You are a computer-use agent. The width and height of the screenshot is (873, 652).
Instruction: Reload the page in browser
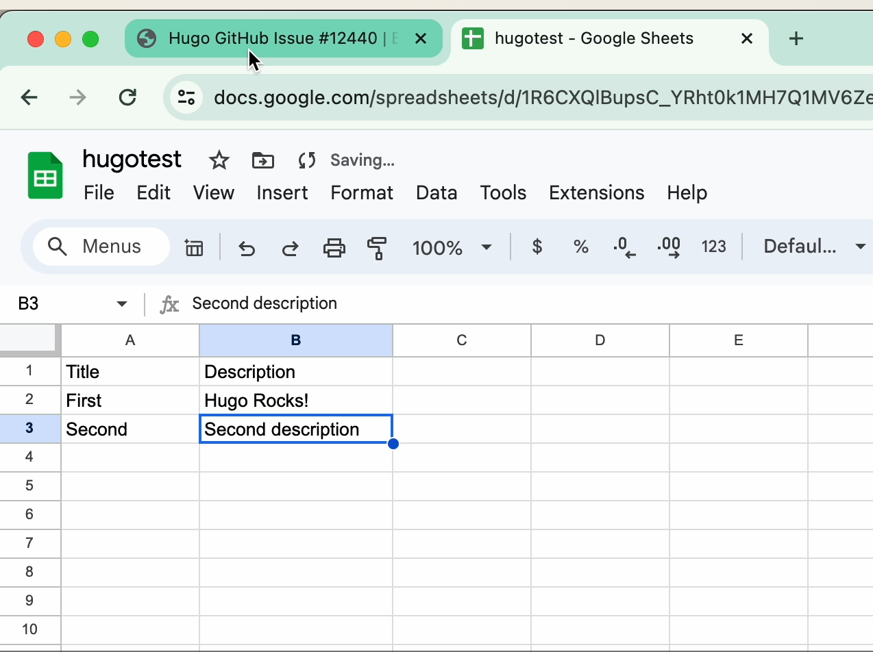tap(127, 97)
